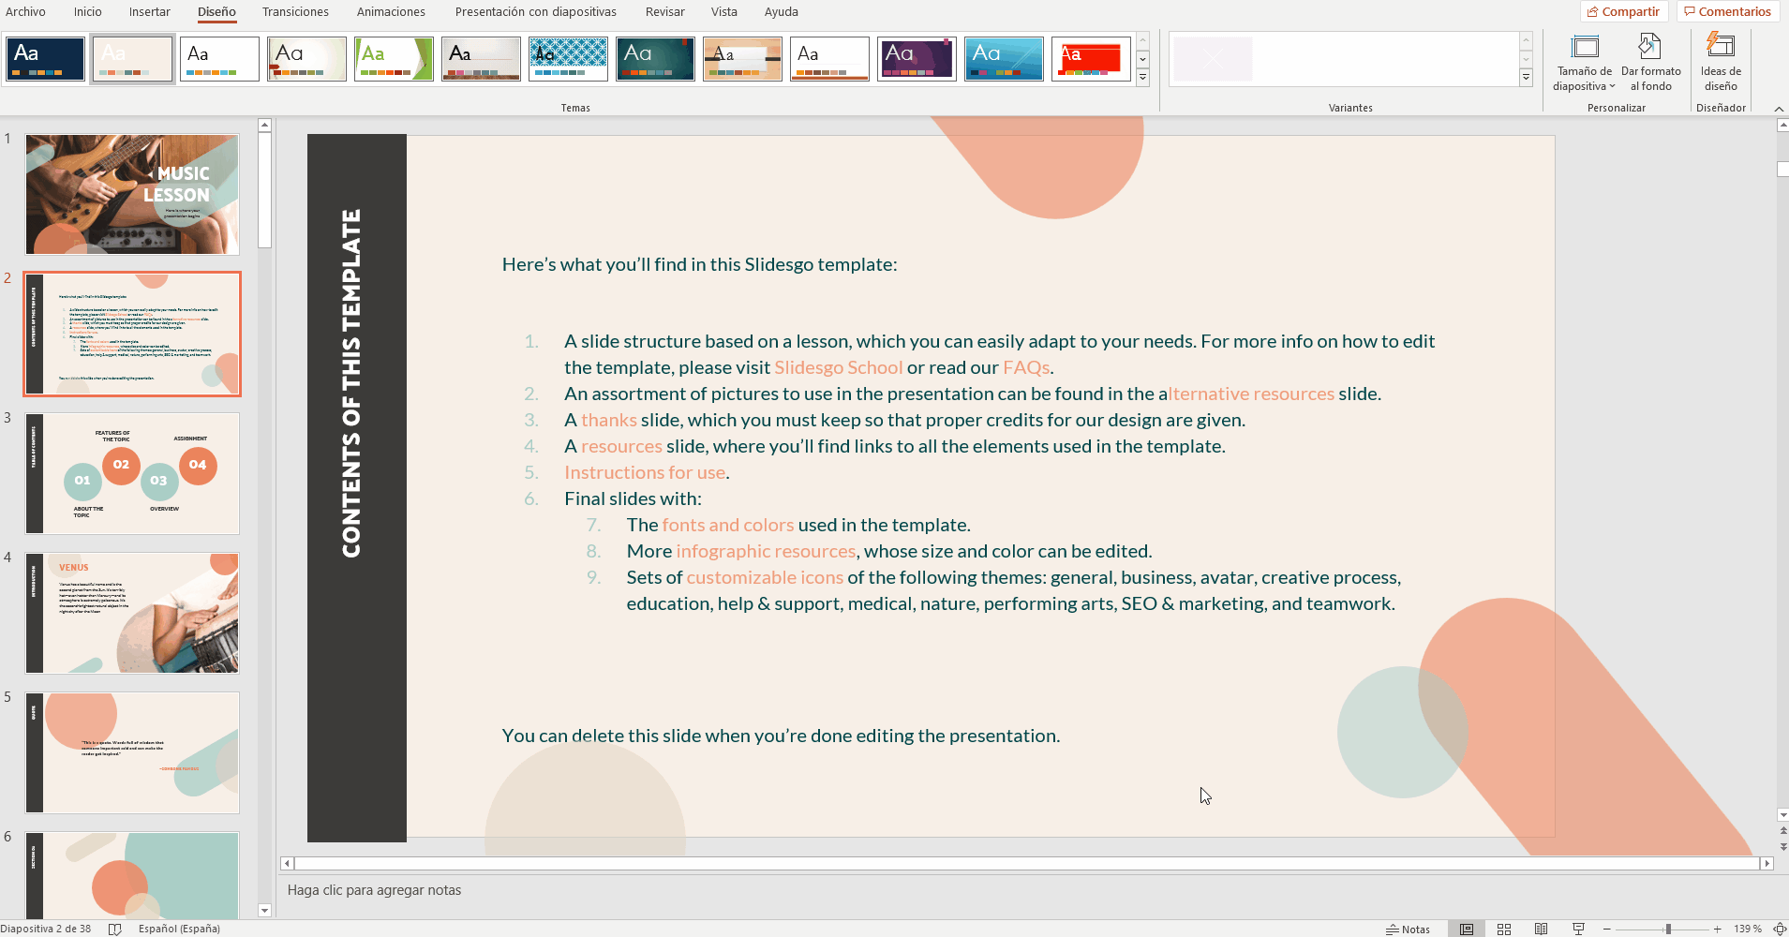Click the Slidesgo School link
1789x937 pixels.
(839, 367)
